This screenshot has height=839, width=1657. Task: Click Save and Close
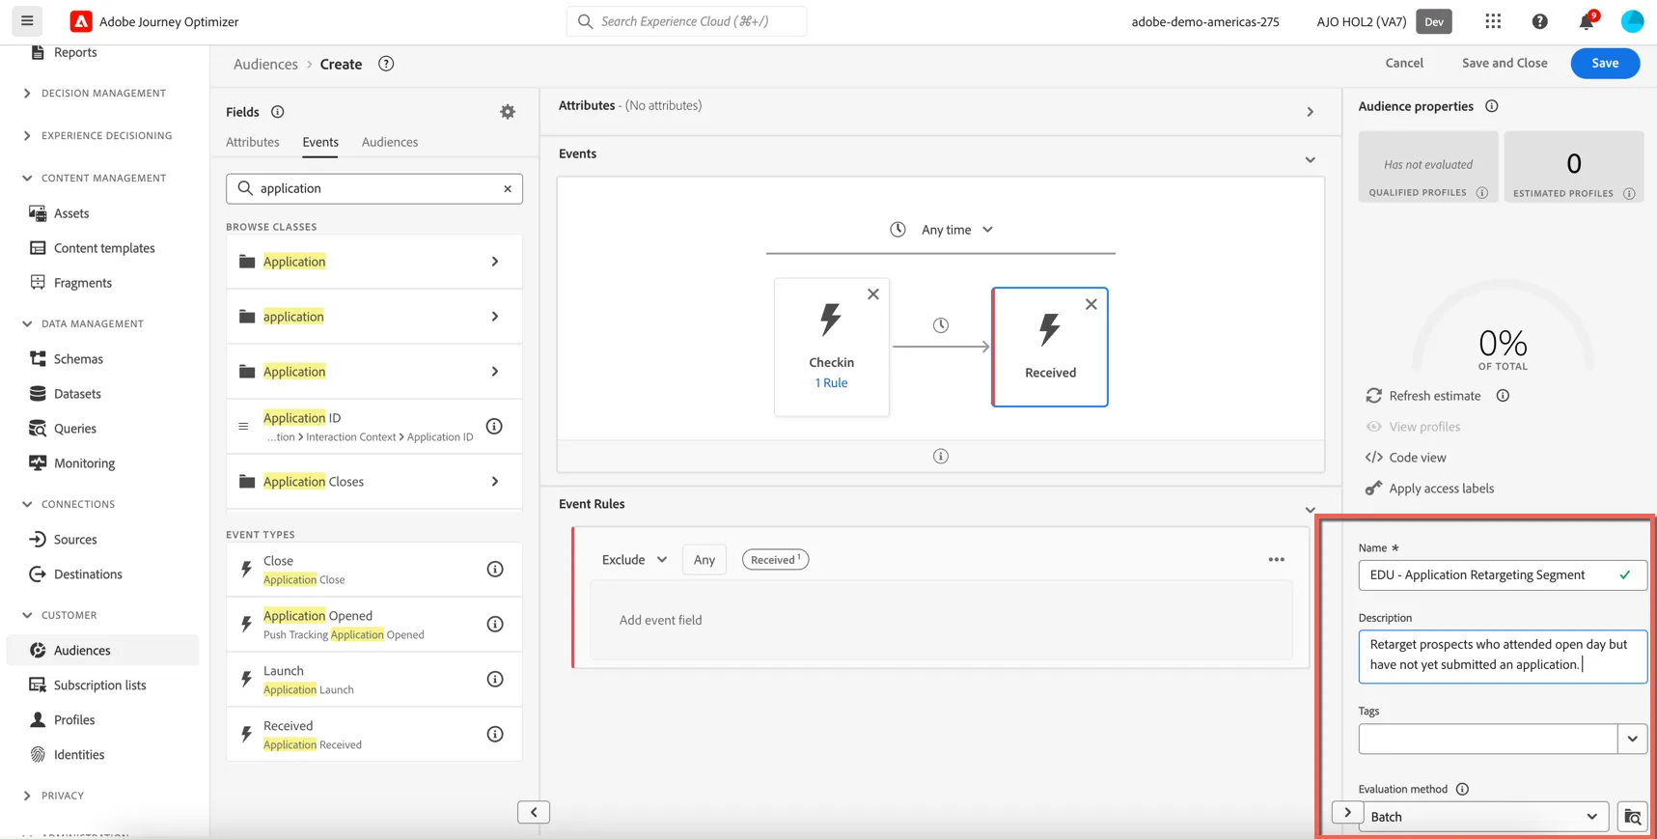[x=1505, y=63]
